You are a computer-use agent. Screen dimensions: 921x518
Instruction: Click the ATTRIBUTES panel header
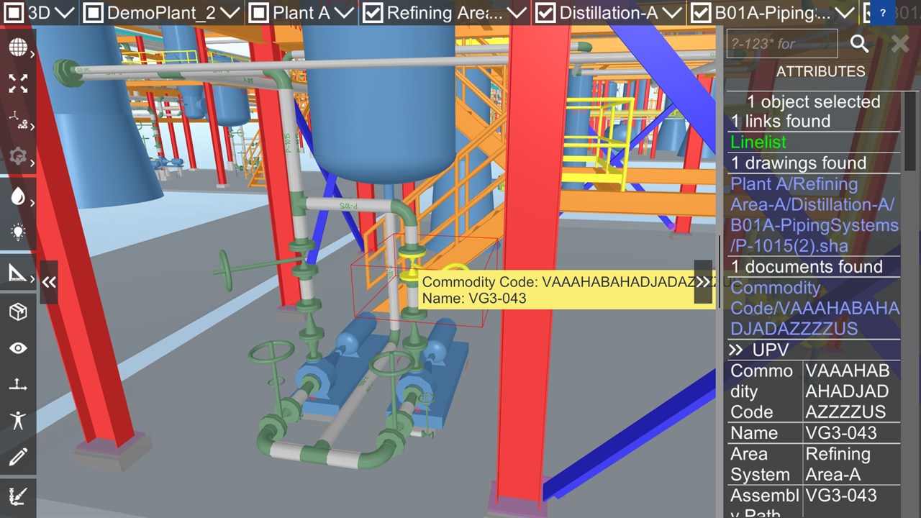[820, 71]
